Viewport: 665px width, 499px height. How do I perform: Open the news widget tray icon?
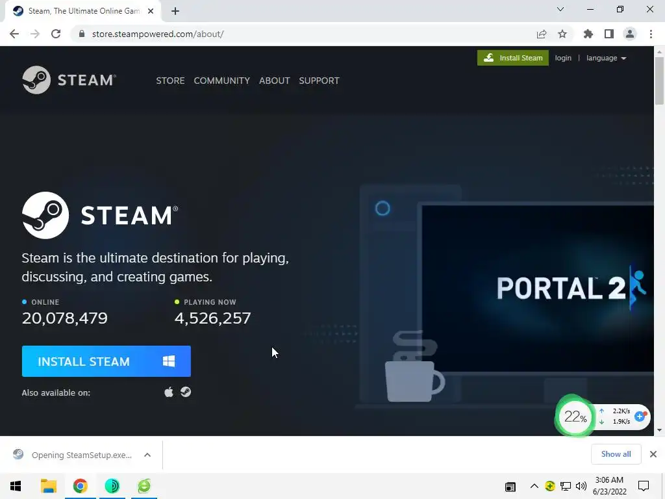(x=510, y=486)
